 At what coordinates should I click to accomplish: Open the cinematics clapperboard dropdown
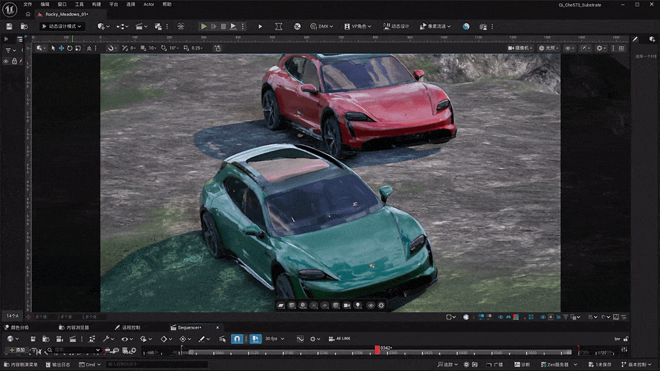[141, 26]
